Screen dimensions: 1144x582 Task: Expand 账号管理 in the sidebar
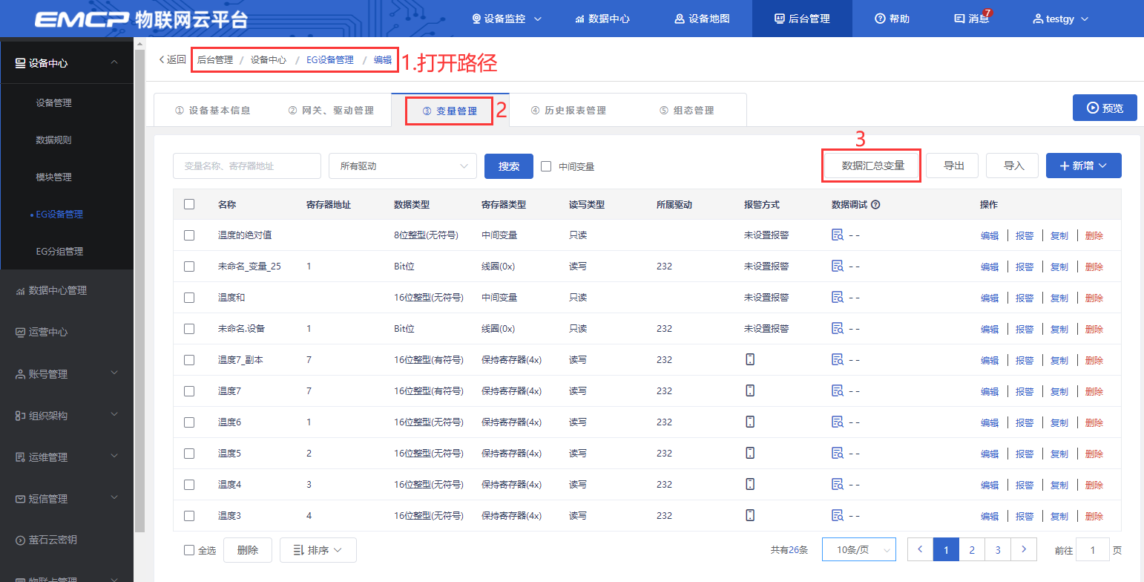click(67, 374)
